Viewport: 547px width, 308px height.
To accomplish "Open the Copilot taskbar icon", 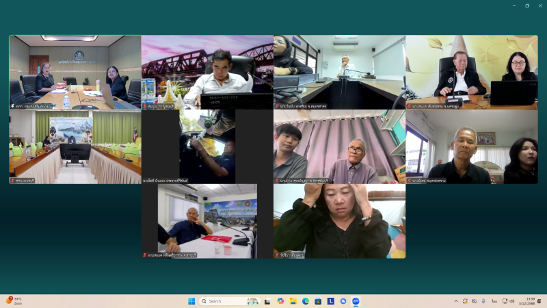I will tap(280, 301).
